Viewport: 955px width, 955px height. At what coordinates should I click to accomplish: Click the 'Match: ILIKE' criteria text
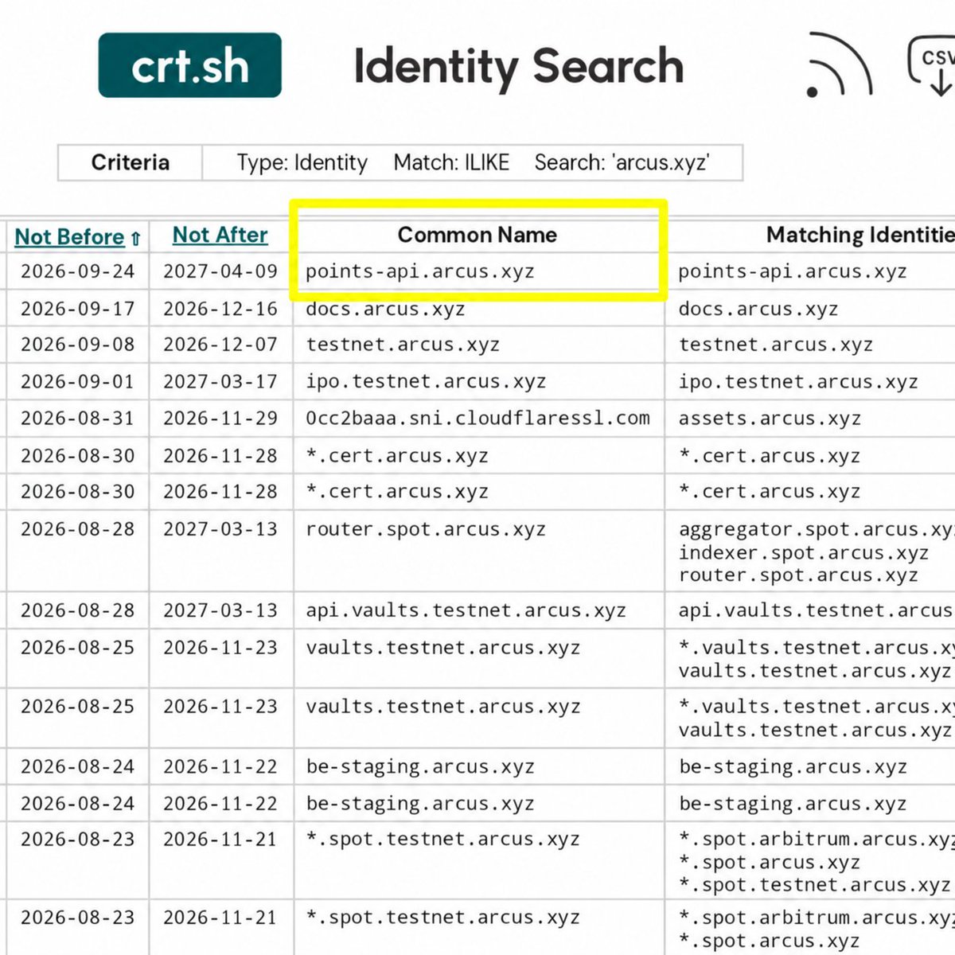coord(451,162)
